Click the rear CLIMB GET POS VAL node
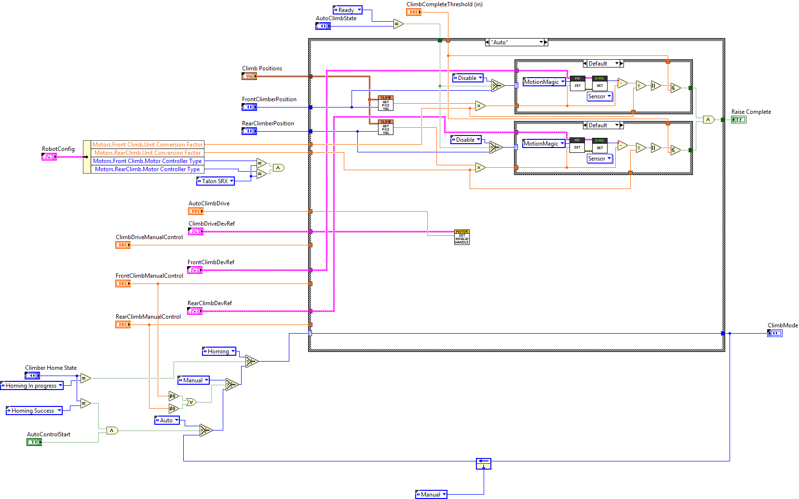 [385, 127]
